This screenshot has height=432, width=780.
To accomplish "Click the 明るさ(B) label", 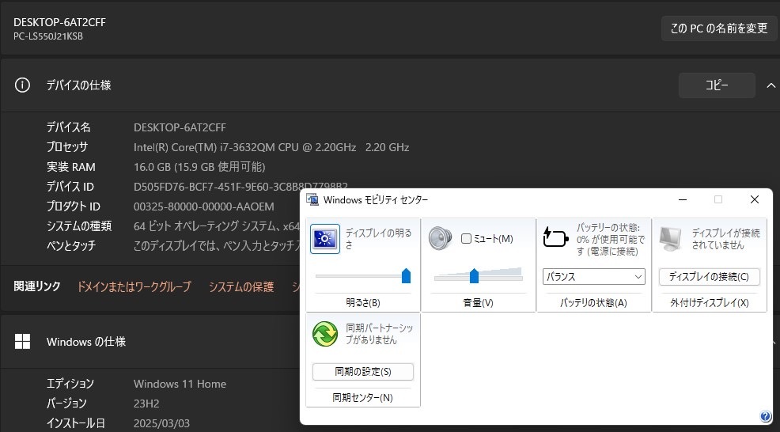I will (x=363, y=302).
